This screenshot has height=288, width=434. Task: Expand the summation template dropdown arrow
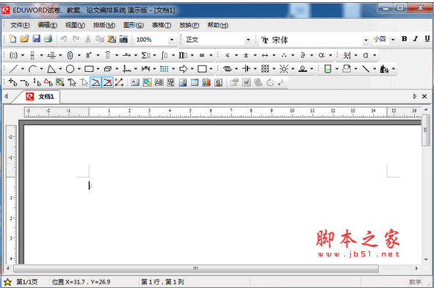154,55
